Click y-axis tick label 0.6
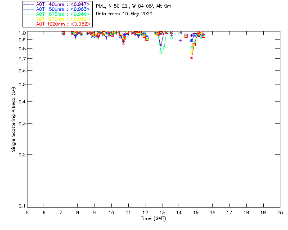This screenshot has width=288, height=230. tap(22, 71)
